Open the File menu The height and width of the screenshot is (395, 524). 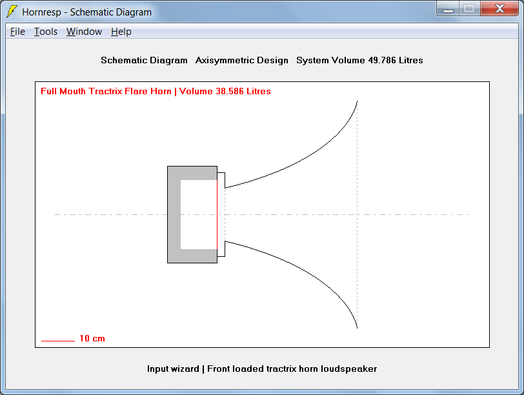(17, 32)
